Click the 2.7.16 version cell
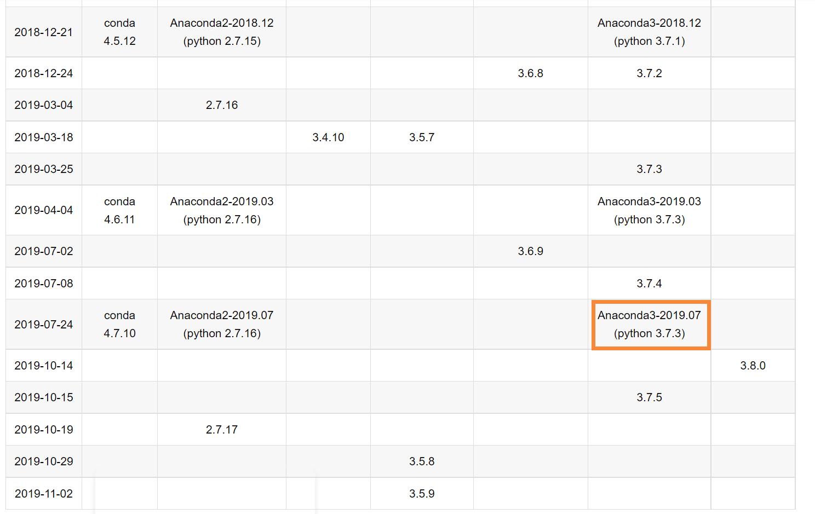The height and width of the screenshot is (514, 815). [222, 105]
